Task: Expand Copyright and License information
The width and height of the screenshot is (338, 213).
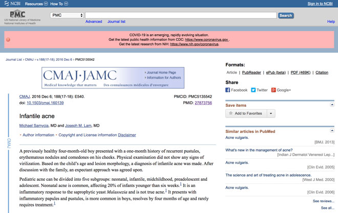Action: (88, 135)
